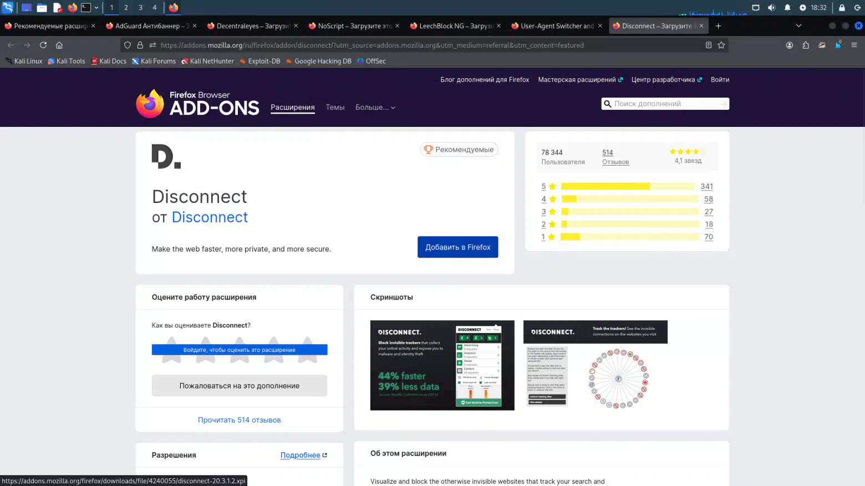Image resolution: width=865 pixels, height=486 pixels.
Task: Toggle reader view in the address bar
Action: click(x=709, y=45)
